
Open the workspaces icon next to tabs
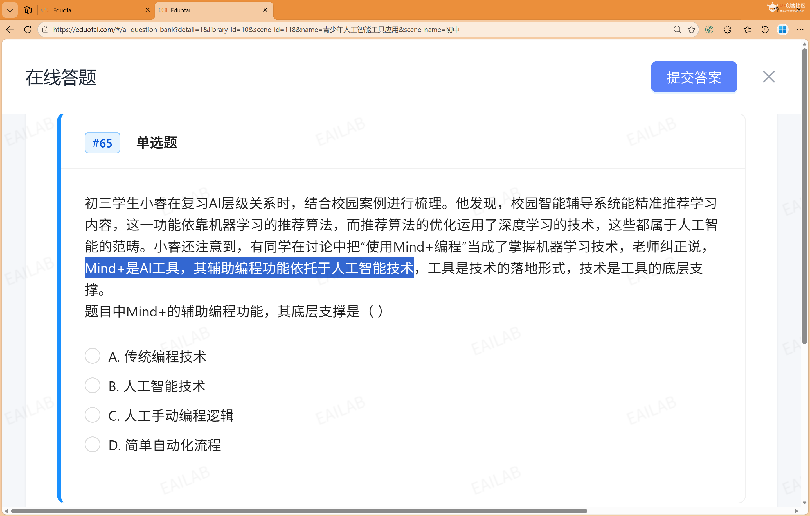click(27, 10)
